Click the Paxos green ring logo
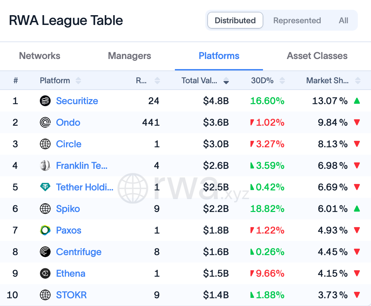 [x=45, y=230]
